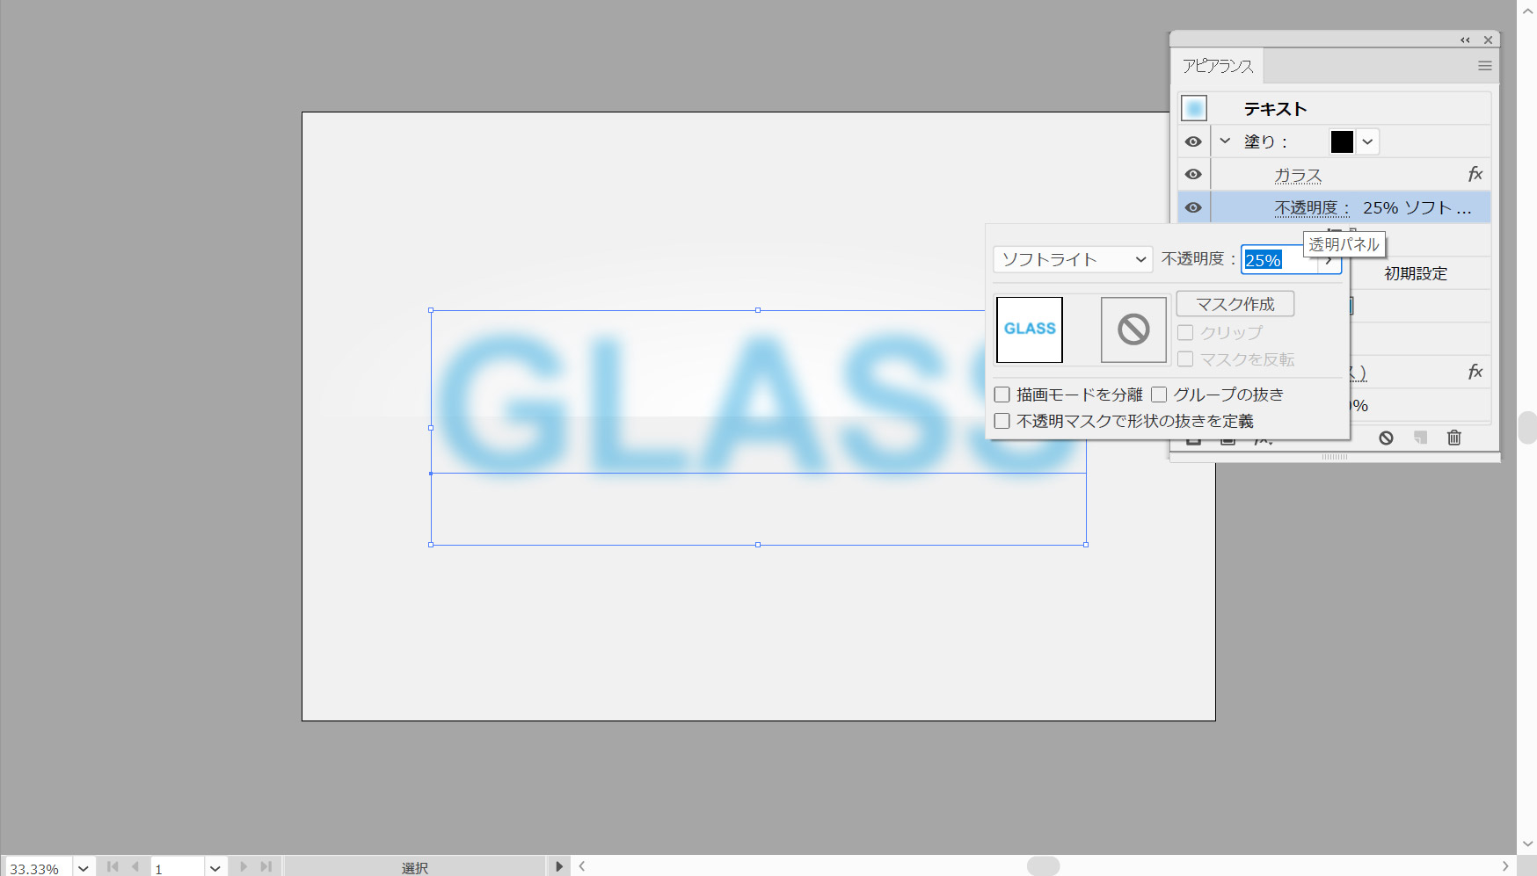The image size is (1537, 876).
Task: Enable 不透明マスクで形状の抜きを定義 checkbox
Action: (1002, 421)
